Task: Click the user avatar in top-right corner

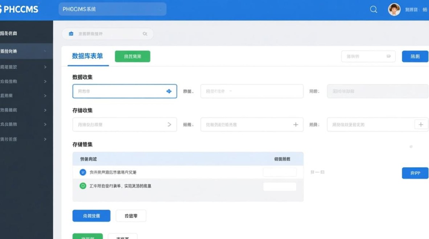Action: pyautogui.click(x=394, y=9)
